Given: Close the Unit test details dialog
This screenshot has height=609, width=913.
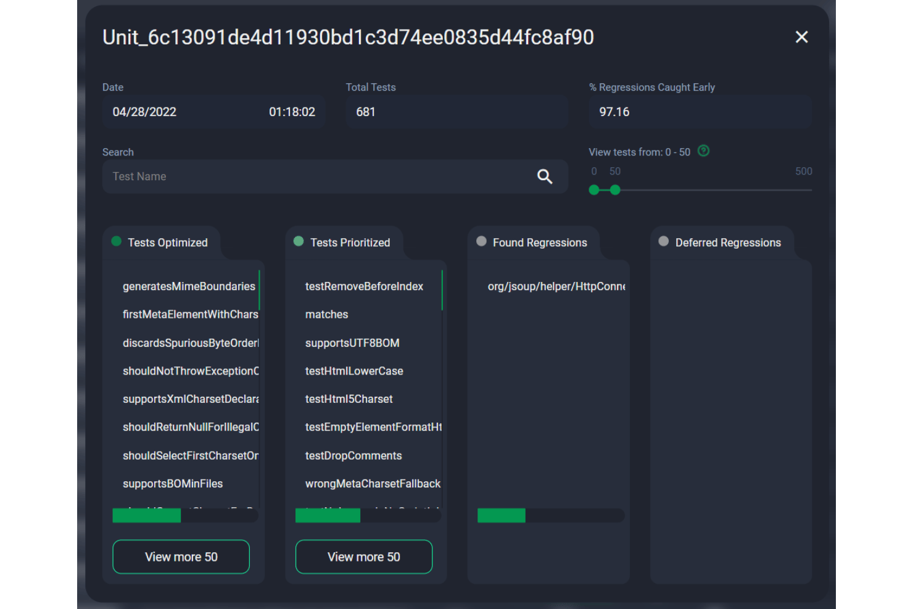Looking at the screenshot, I should point(801,37).
